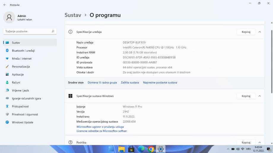Collapse the Specifikacije uređaja section chevron
This screenshot has width=273, height=153.
point(260,32)
